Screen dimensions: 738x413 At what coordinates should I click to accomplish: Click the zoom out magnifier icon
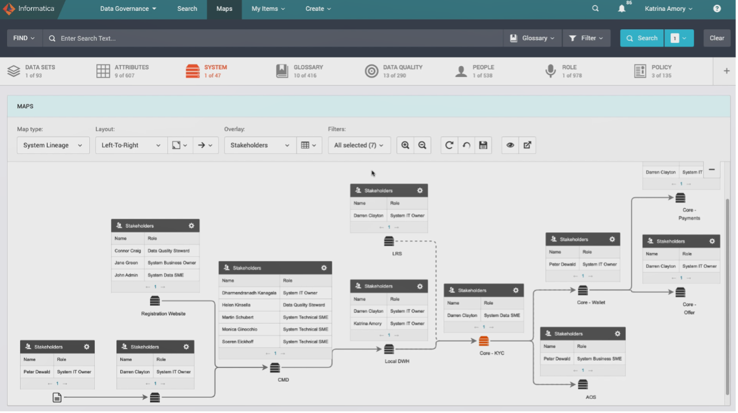[422, 145]
